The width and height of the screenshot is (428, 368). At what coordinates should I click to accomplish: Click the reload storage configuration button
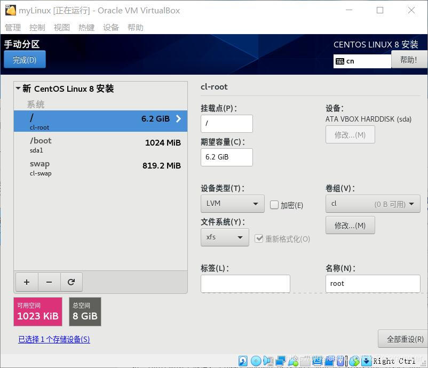(x=71, y=282)
